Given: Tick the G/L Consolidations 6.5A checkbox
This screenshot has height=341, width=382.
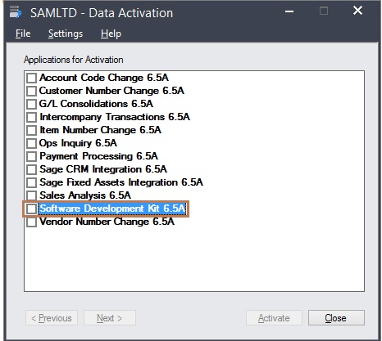Looking at the screenshot, I should click(31, 104).
